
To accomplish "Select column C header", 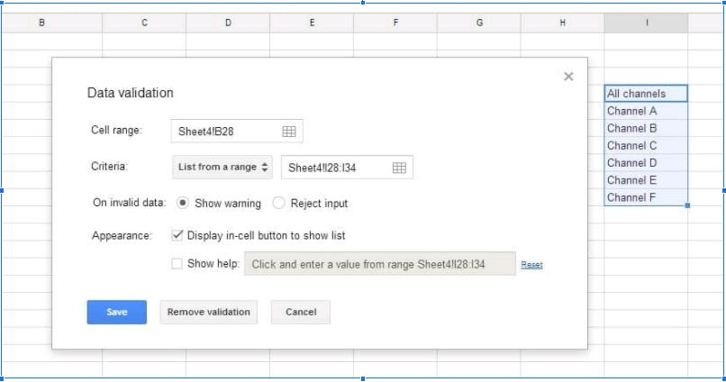I will [144, 23].
